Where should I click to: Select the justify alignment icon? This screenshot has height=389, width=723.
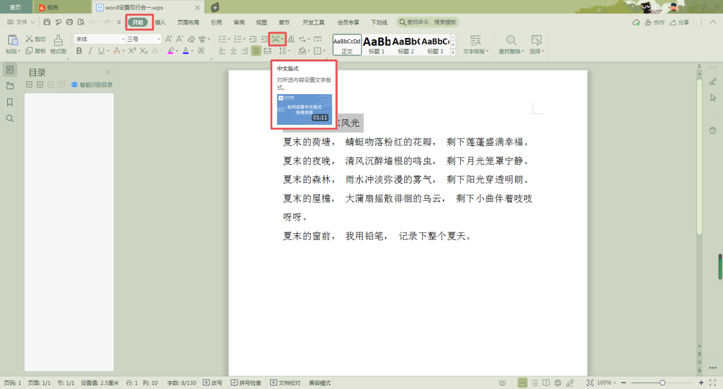257,51
